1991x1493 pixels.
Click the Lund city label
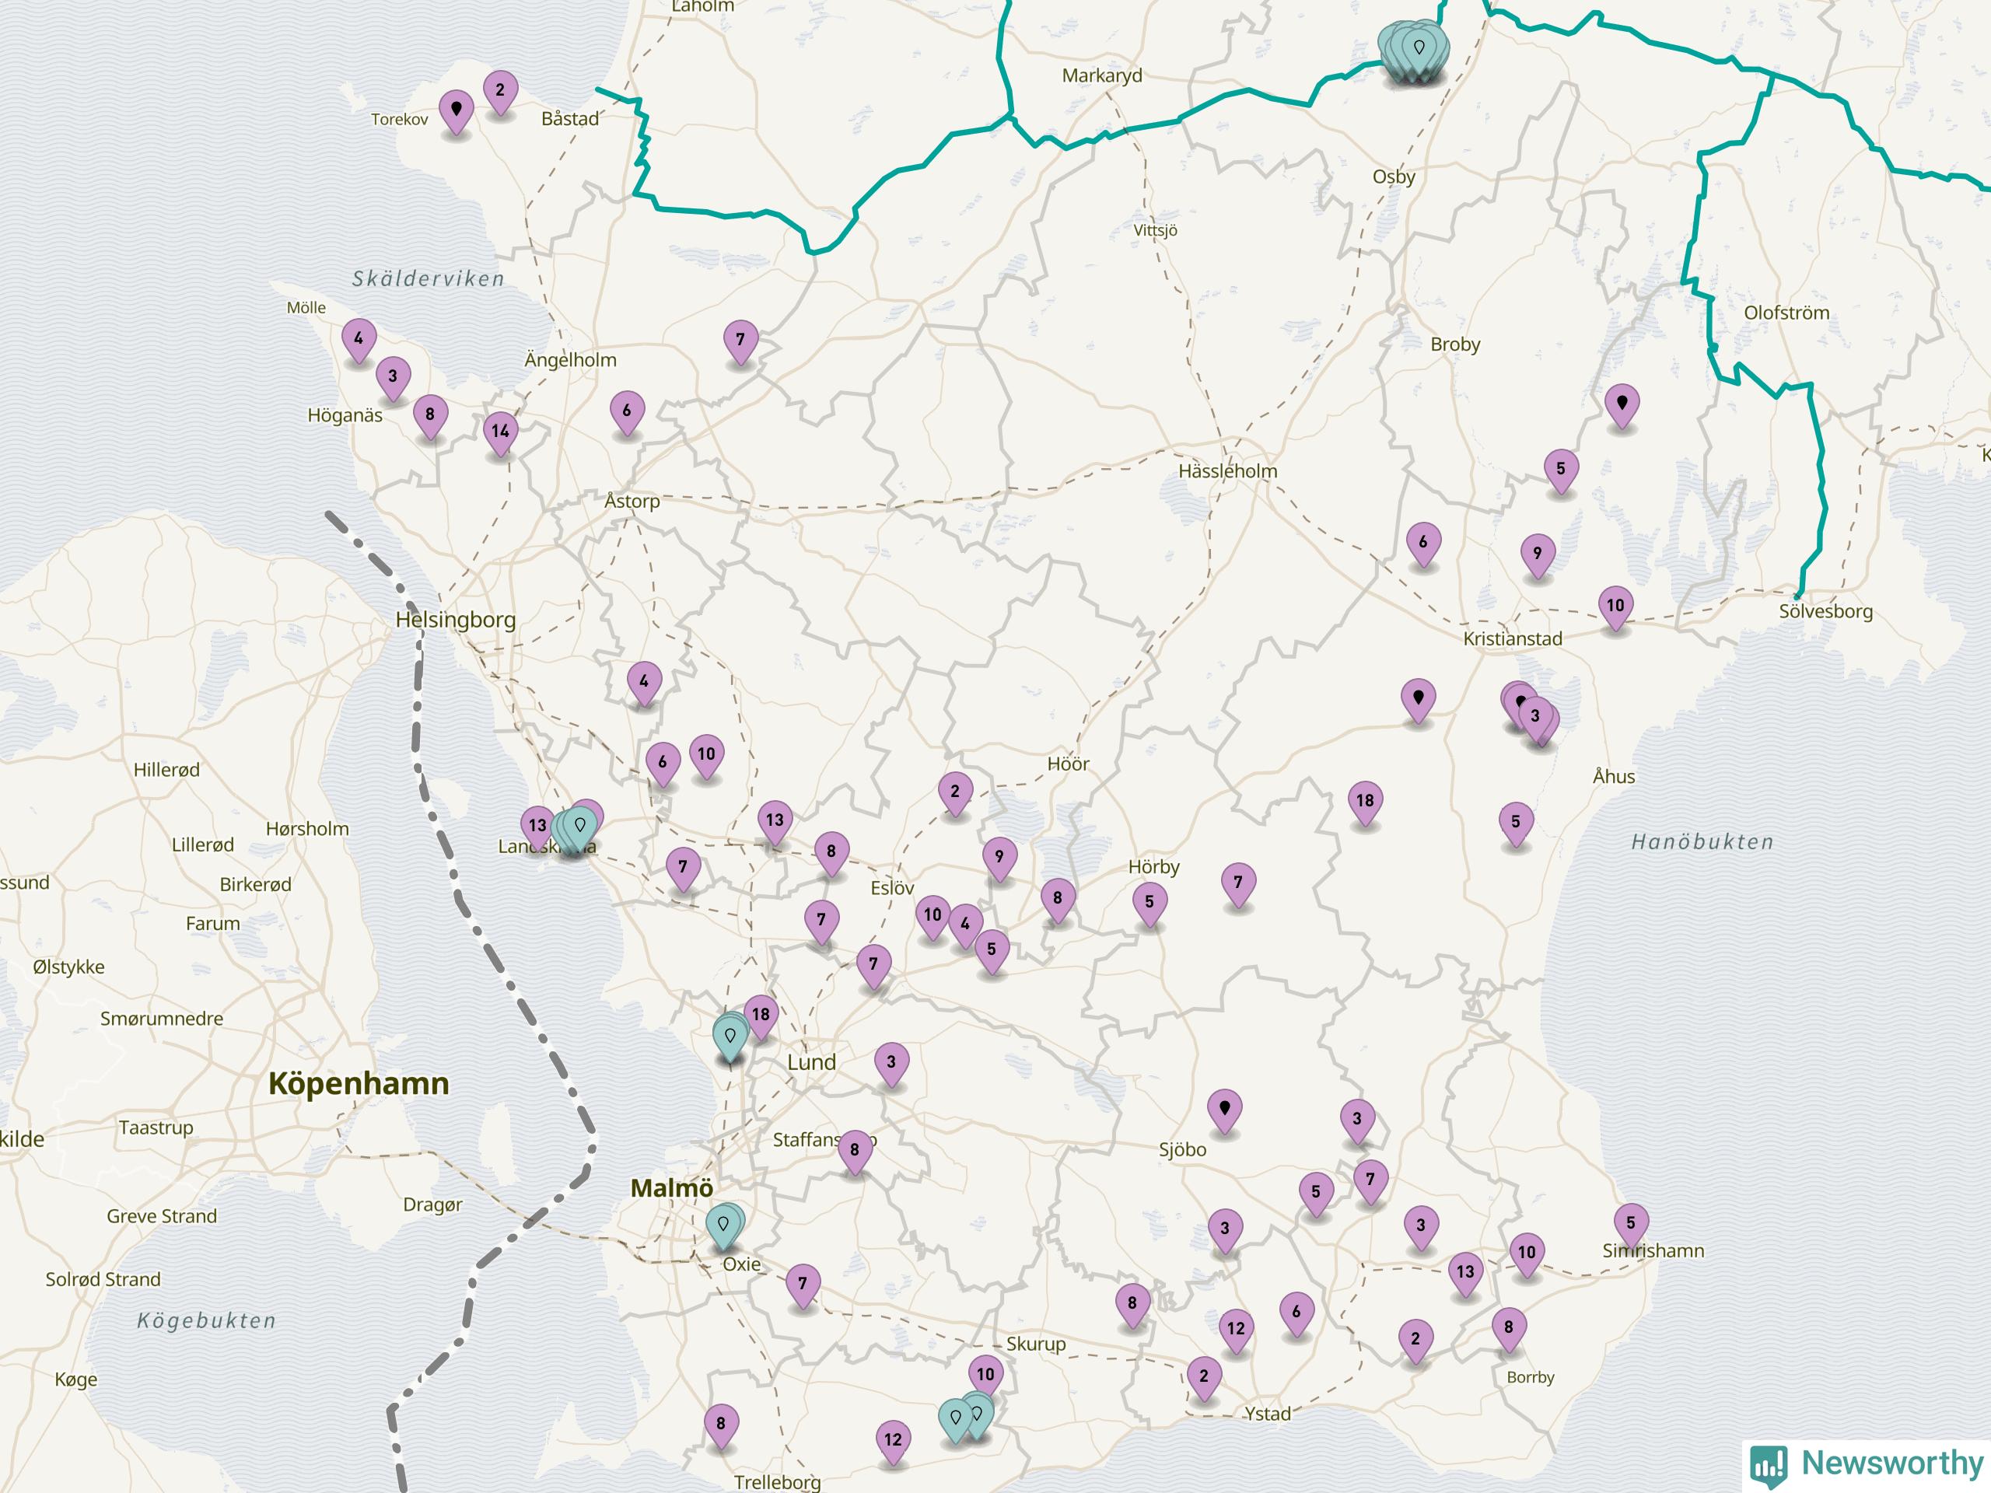point(812,1062)
